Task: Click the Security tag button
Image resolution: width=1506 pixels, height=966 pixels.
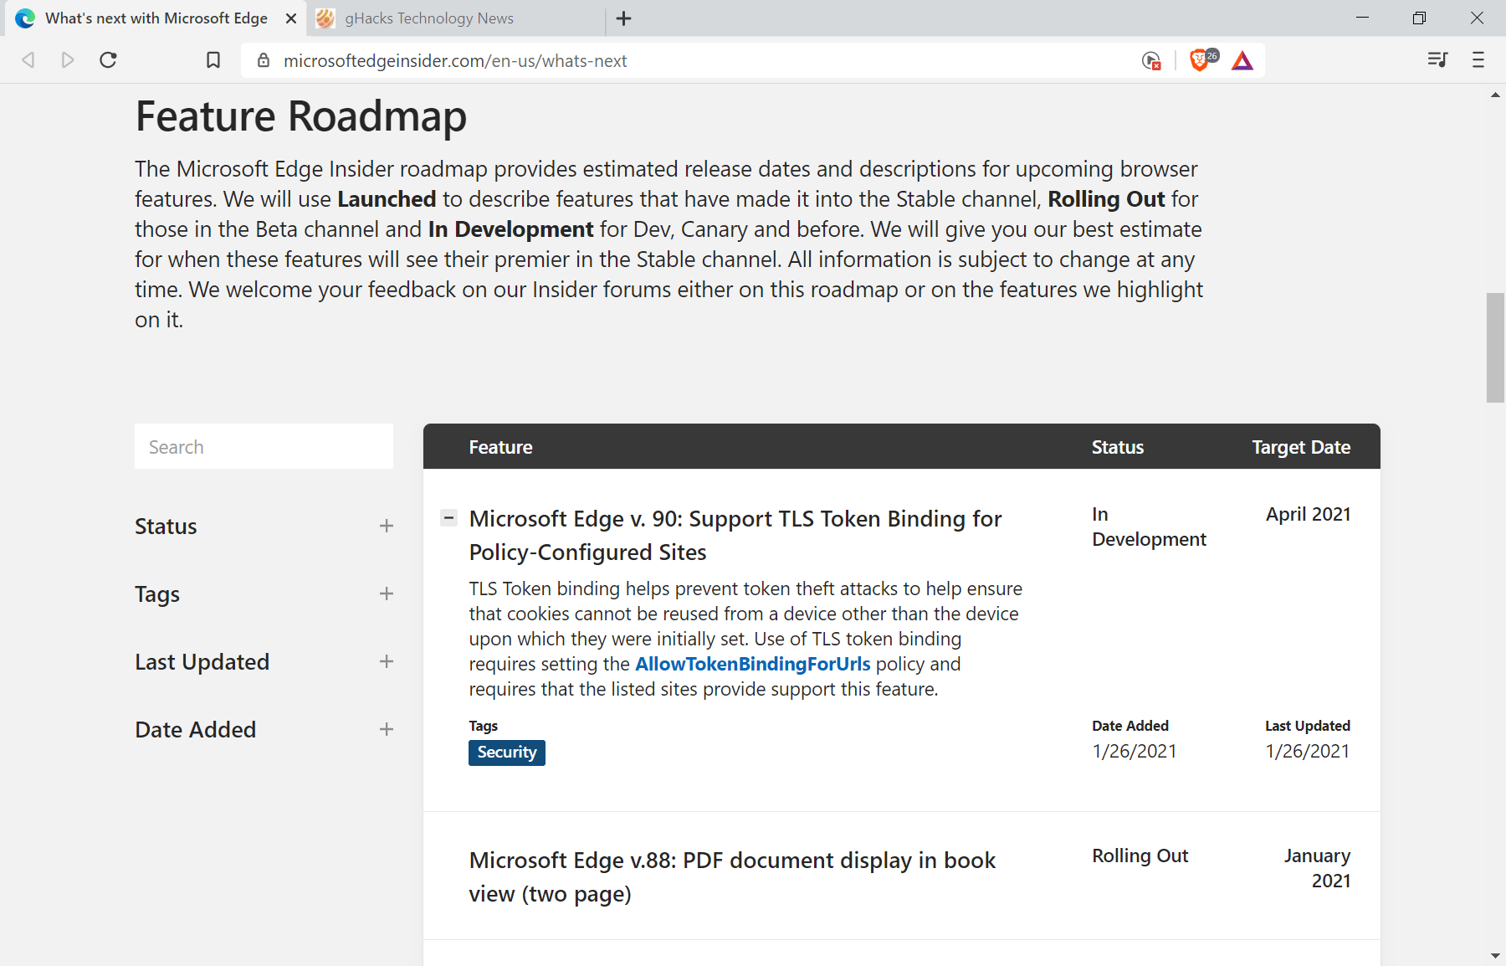Action: coord(506,753)
